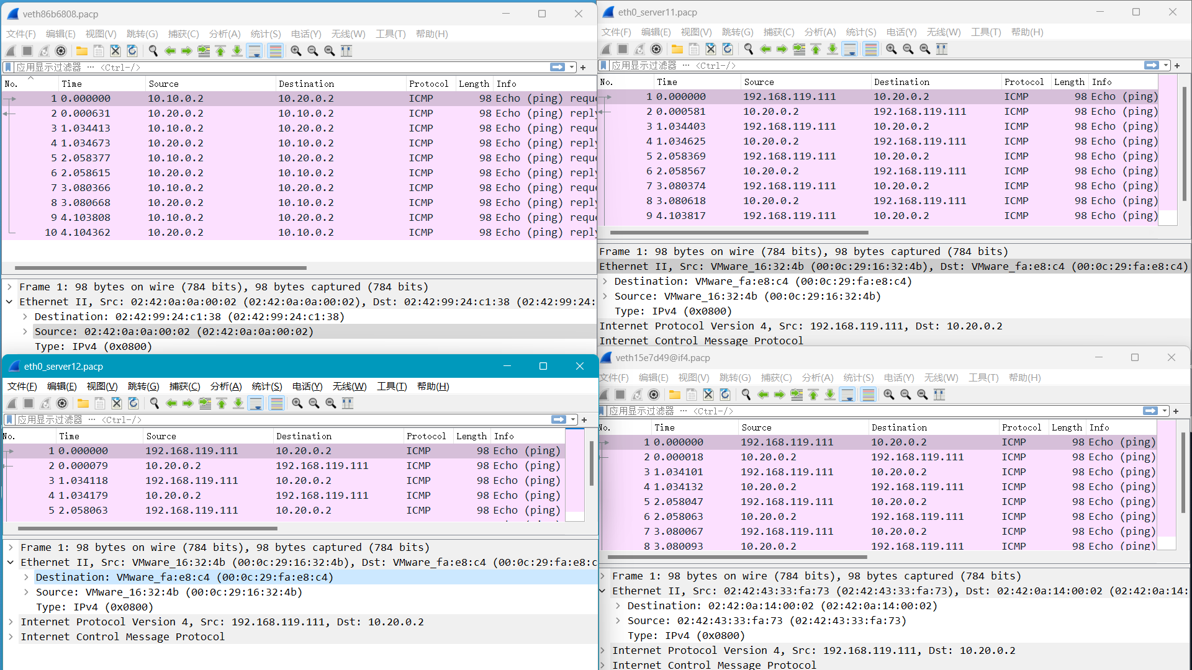The width and height of the screenshot is (1192, 670).
Task: Open filter history dropdown in veth86b6808.pacp
Action: click(x=572, y=67)
